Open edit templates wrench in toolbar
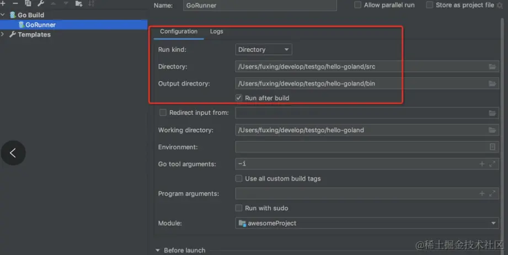Screen dimensions: 508x255 point(40,3)
